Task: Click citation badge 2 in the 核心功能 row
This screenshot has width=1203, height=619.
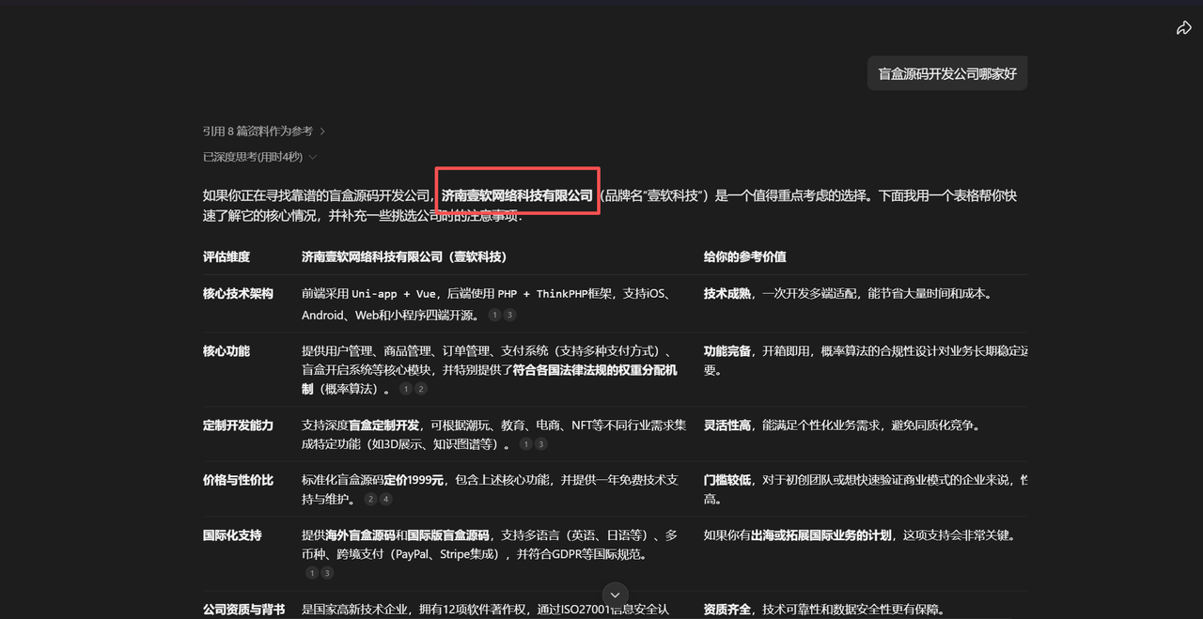Action: tap(421, 387)
